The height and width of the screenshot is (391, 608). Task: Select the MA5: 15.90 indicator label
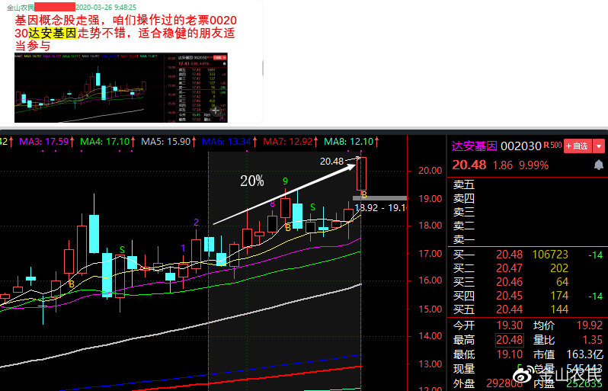(168, 142)
